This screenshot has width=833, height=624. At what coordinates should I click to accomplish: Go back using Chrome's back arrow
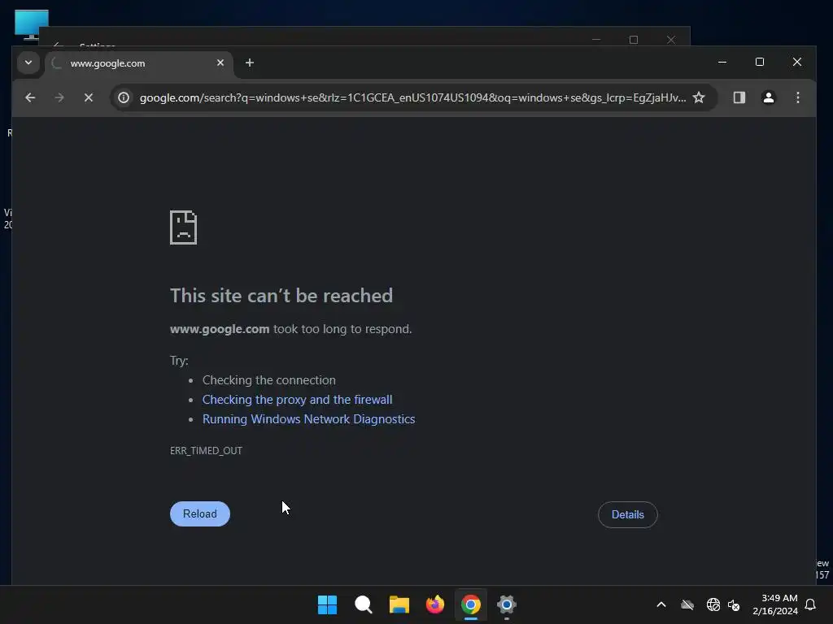30,97
